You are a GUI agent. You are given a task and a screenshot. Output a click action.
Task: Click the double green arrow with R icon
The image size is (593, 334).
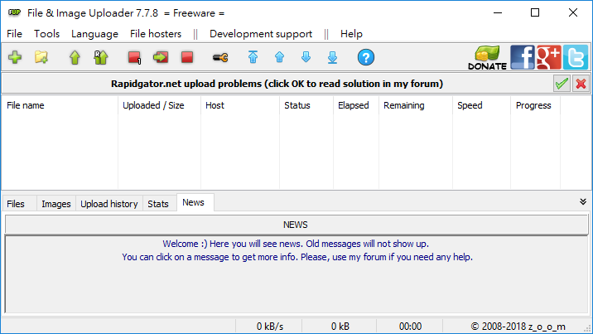tap(100, 57)
